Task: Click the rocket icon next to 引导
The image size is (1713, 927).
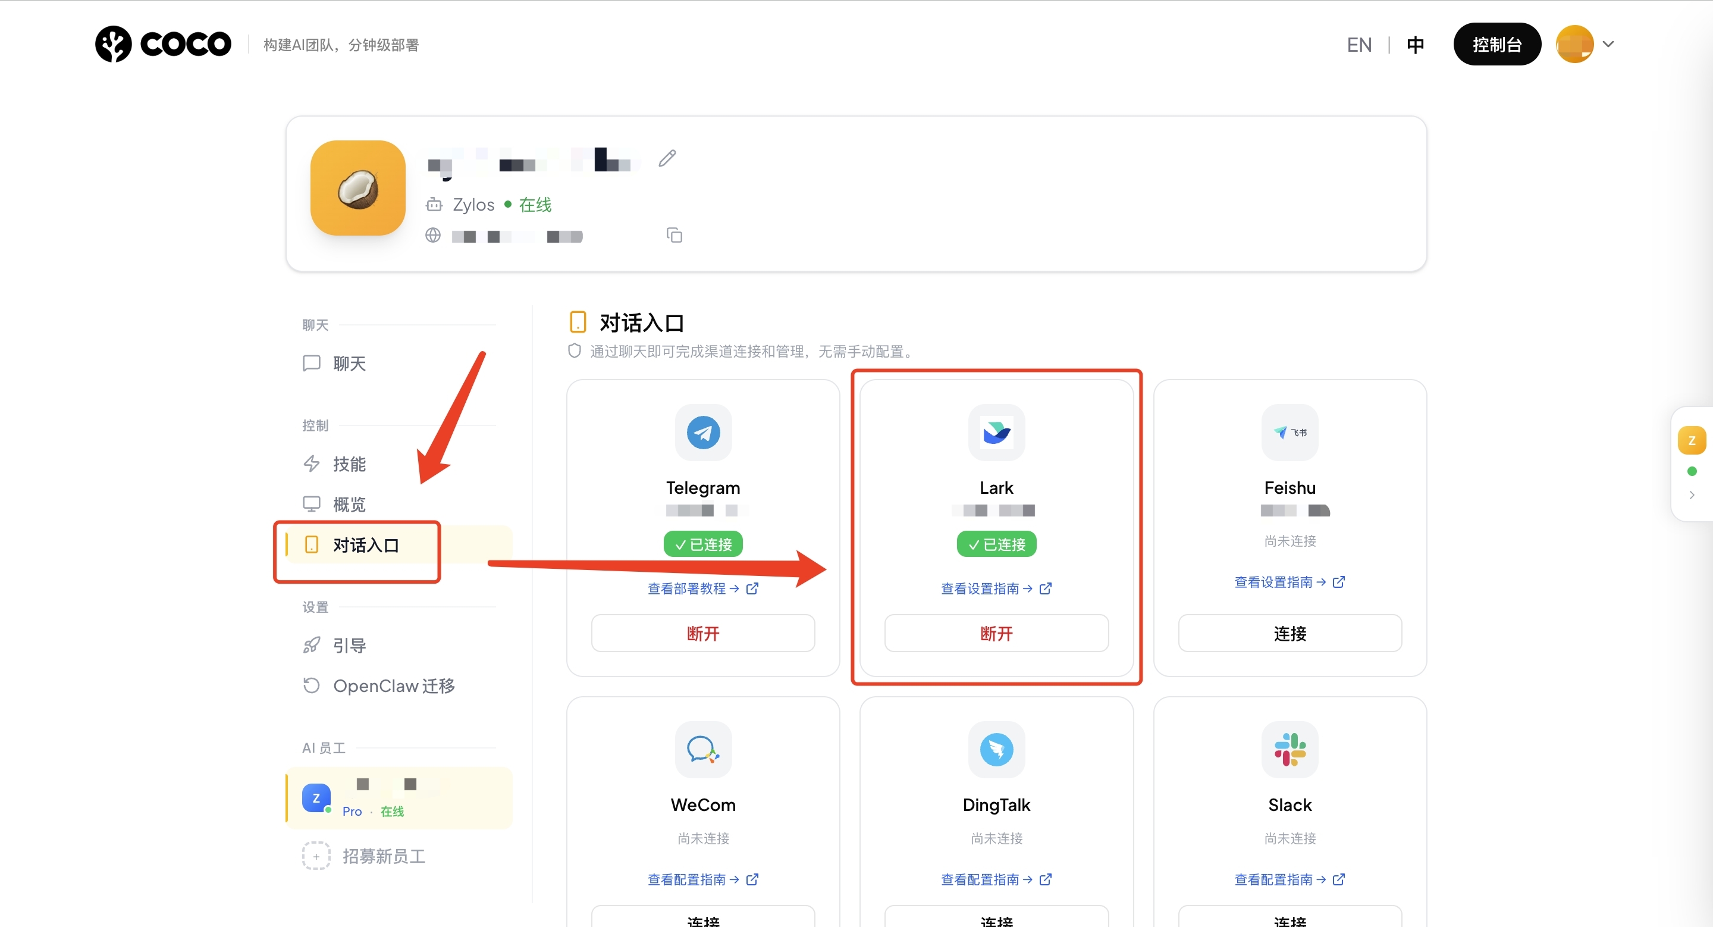Action: click(x=311, y=645)
